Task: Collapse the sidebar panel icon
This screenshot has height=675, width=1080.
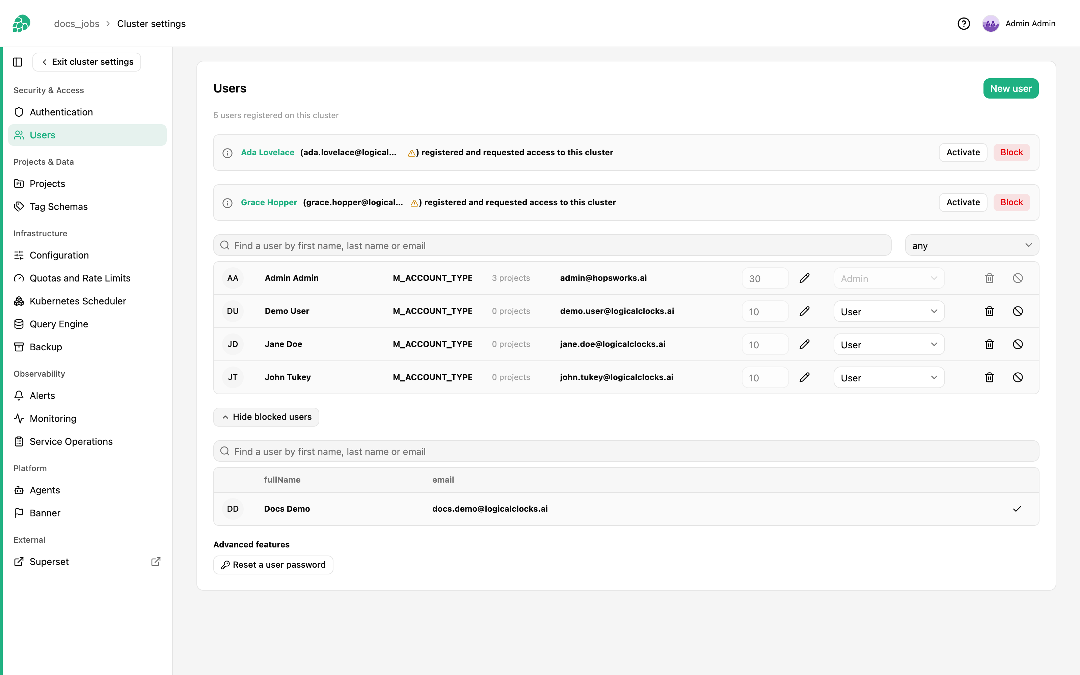Action: click(x=18, y=62)
